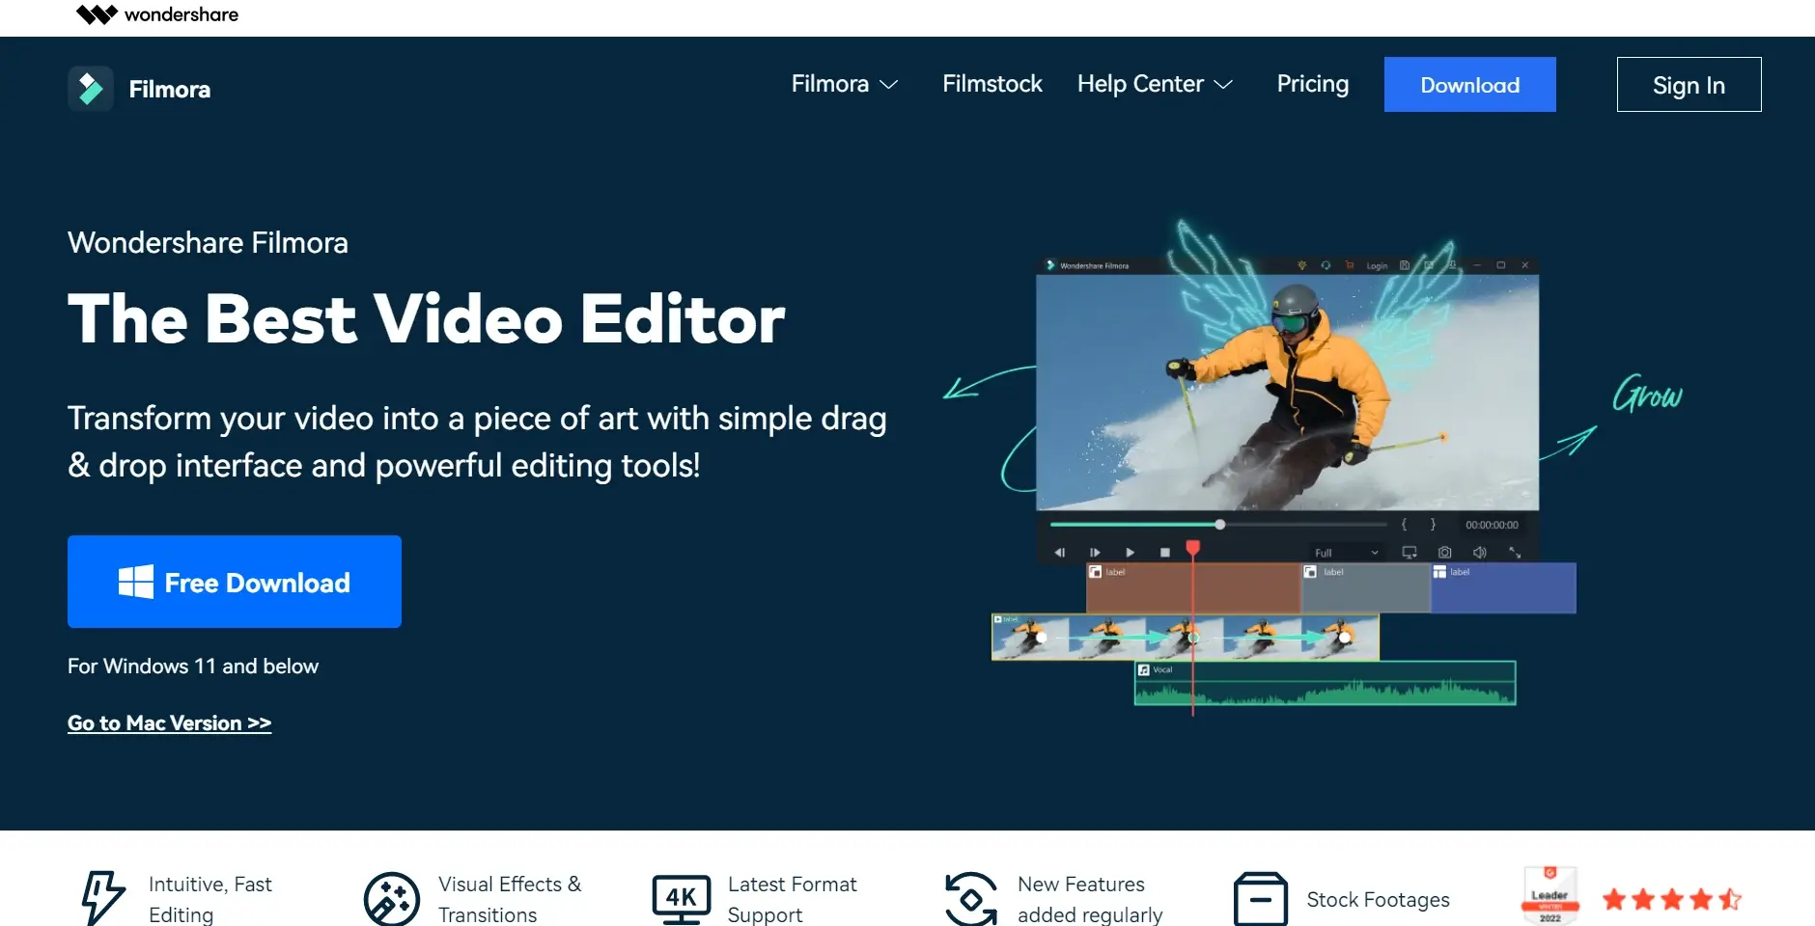The height and width of the screenshot is (926, 1815).
Task: Click the Wondershare logo at top
Action: click(157, 14)
